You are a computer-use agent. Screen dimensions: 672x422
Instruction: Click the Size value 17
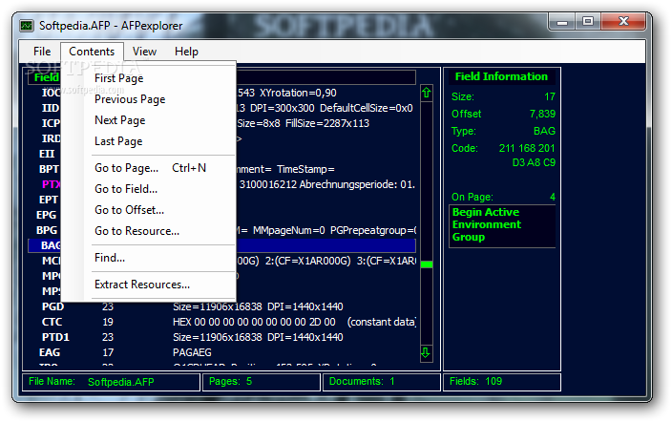click(x=550, y=97)
